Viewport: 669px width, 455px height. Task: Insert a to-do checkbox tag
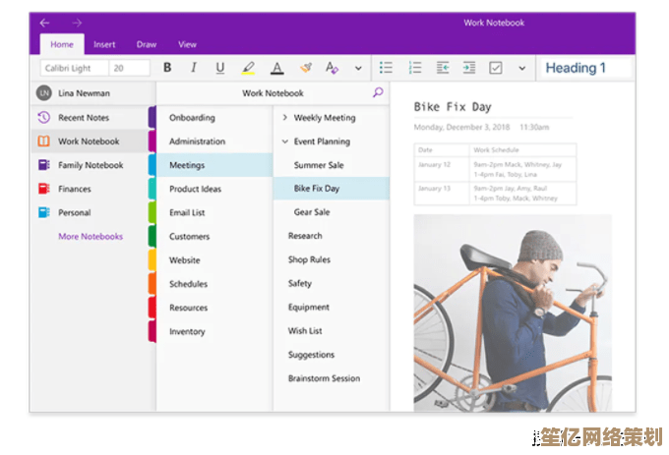pos(496,68)
